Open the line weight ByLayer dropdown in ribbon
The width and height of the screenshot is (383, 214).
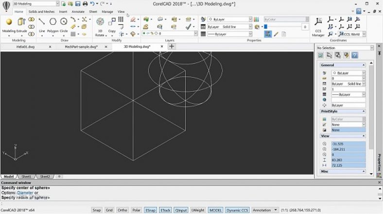click(x=250, y=34)
